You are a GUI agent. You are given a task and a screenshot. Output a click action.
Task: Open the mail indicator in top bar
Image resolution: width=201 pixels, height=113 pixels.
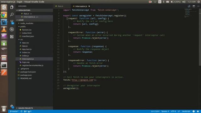(x=167, y=2)
